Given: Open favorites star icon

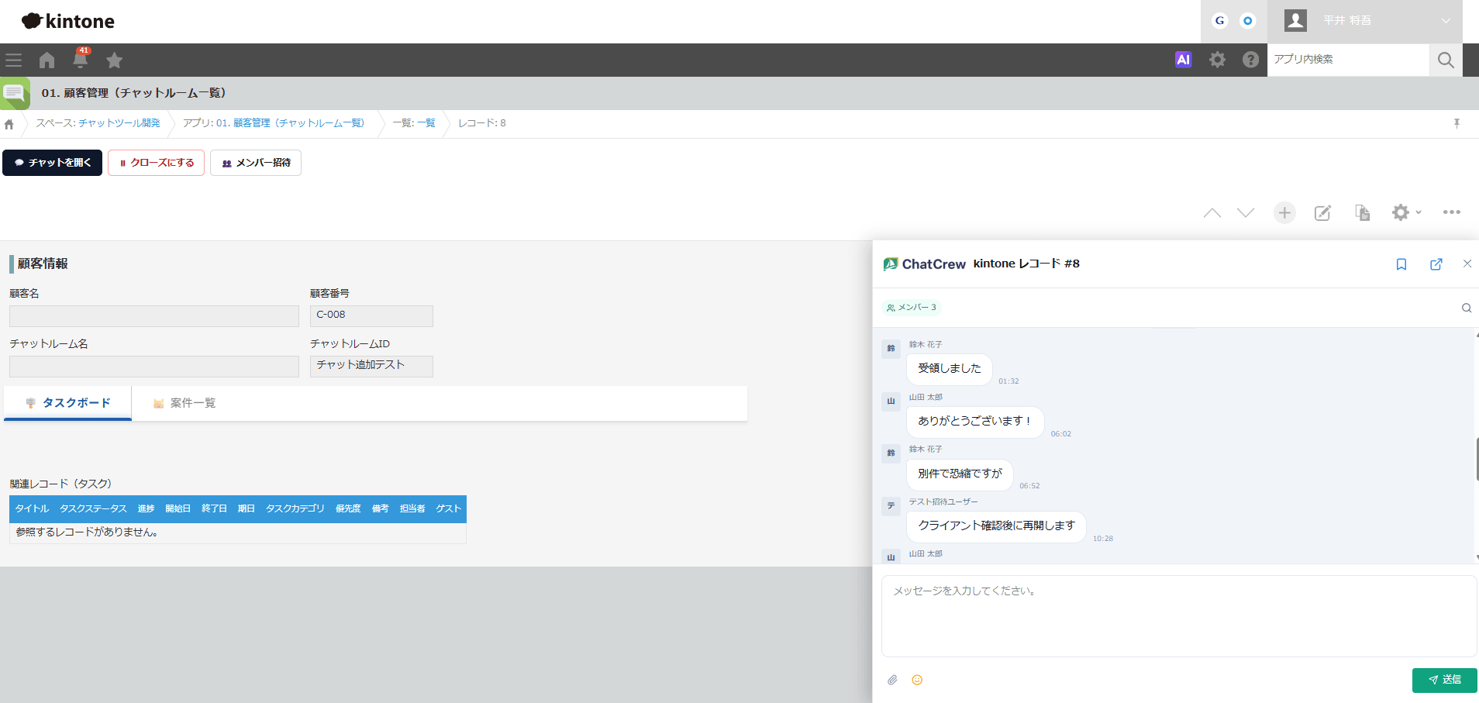Looking at the screenshot, I should 115,60.
